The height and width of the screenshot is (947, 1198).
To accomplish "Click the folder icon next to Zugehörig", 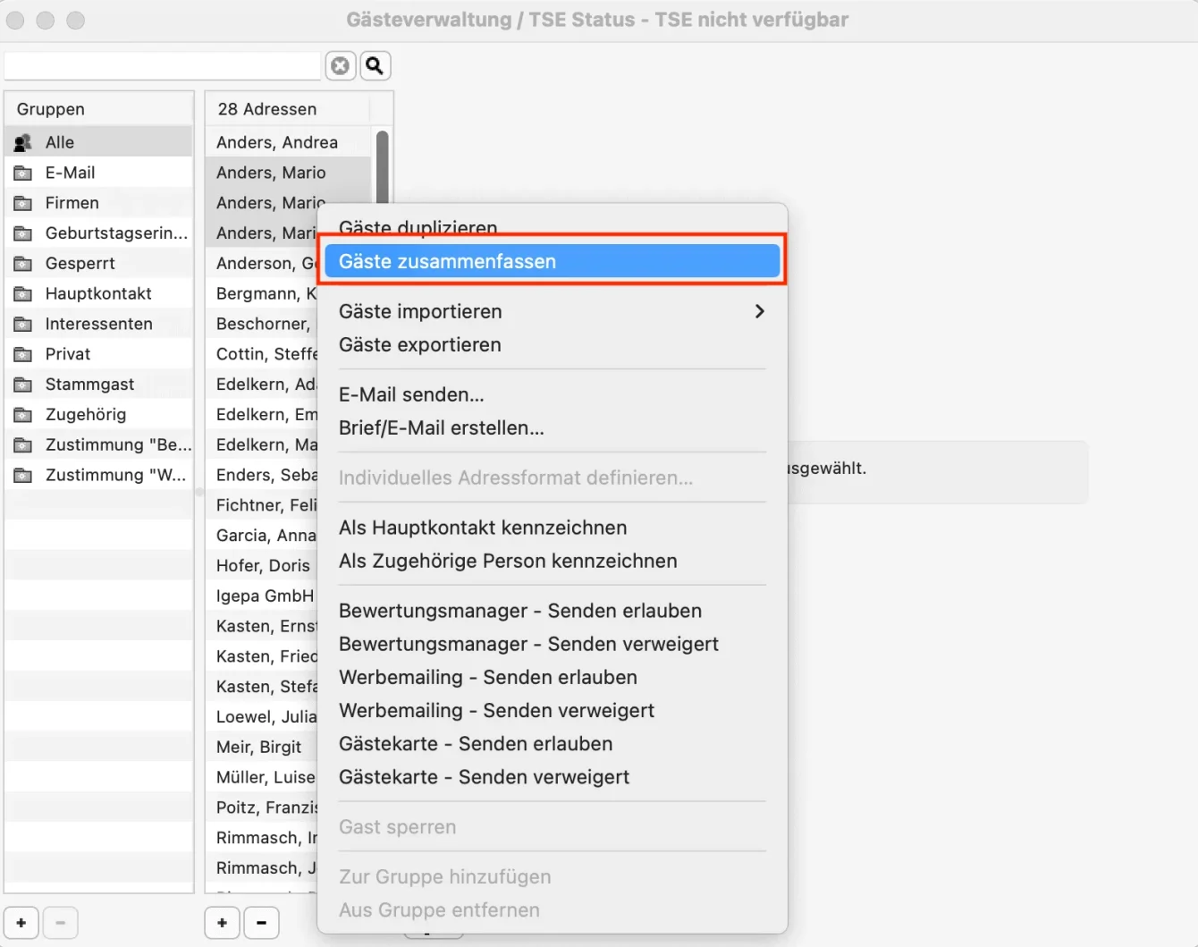I will click(23, 415).
